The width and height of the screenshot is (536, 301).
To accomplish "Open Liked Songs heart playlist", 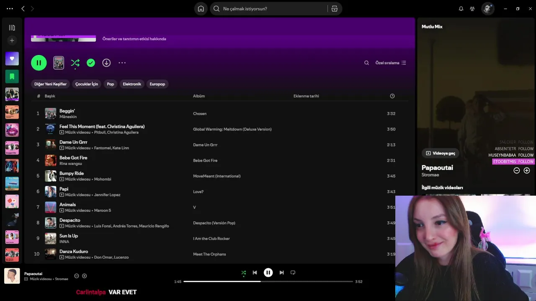I will (12, 59).
